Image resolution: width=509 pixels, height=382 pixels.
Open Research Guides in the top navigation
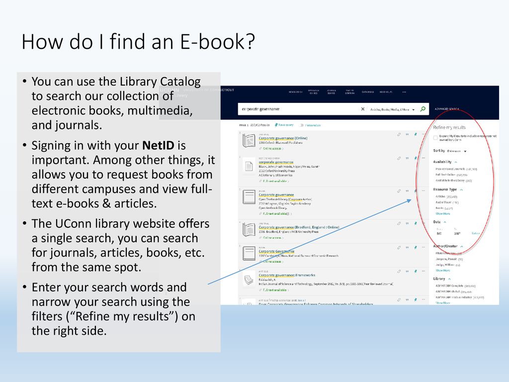[314, 92]
